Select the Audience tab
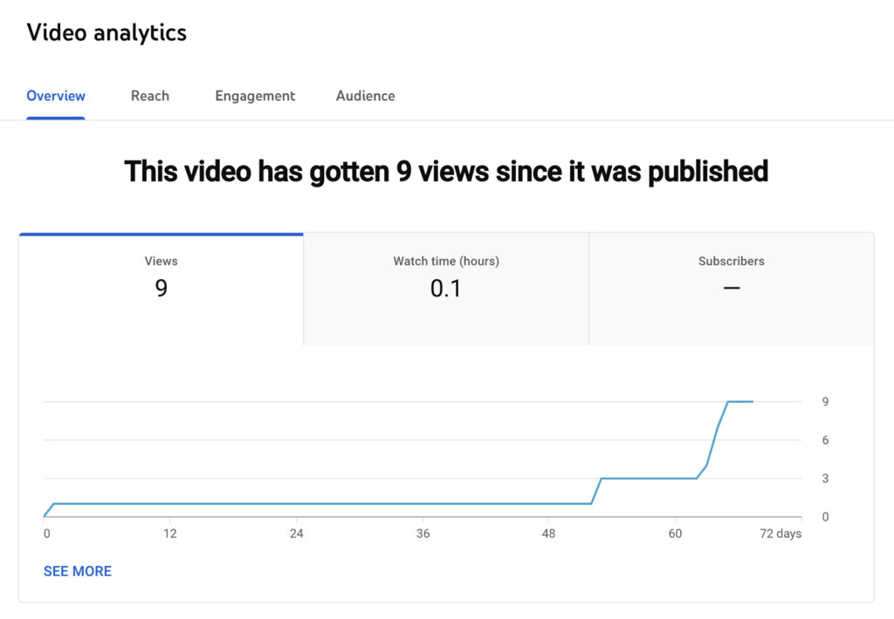 [365, 96]
